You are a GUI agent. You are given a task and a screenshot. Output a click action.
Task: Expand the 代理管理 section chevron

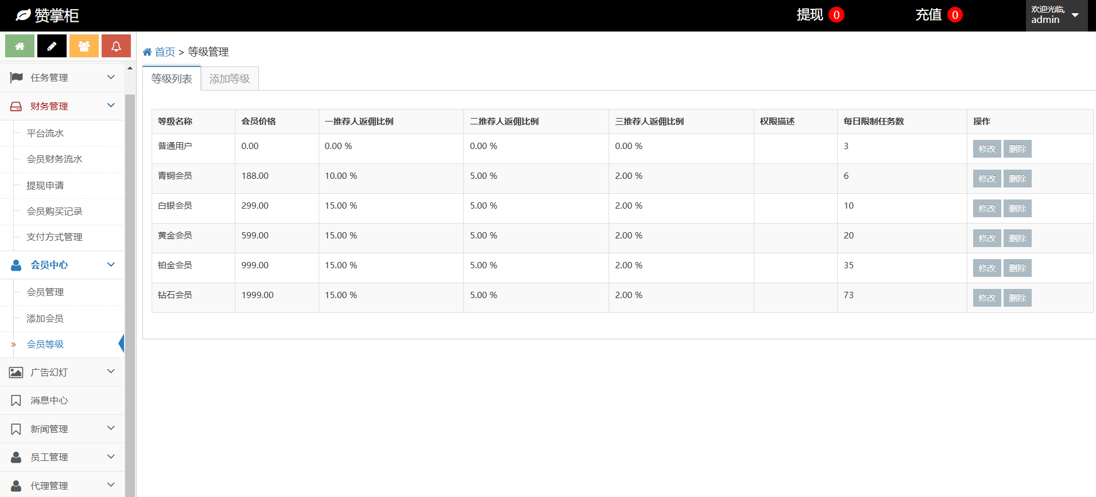[111, 485]
